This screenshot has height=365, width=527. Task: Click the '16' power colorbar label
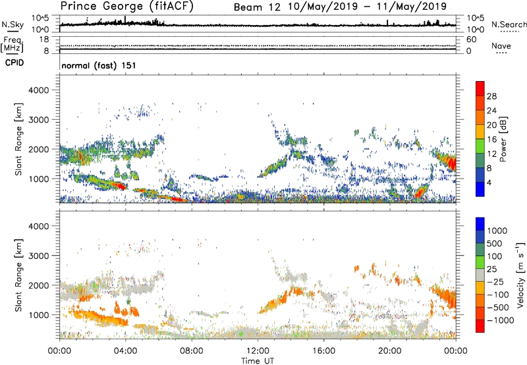(491, 140)
